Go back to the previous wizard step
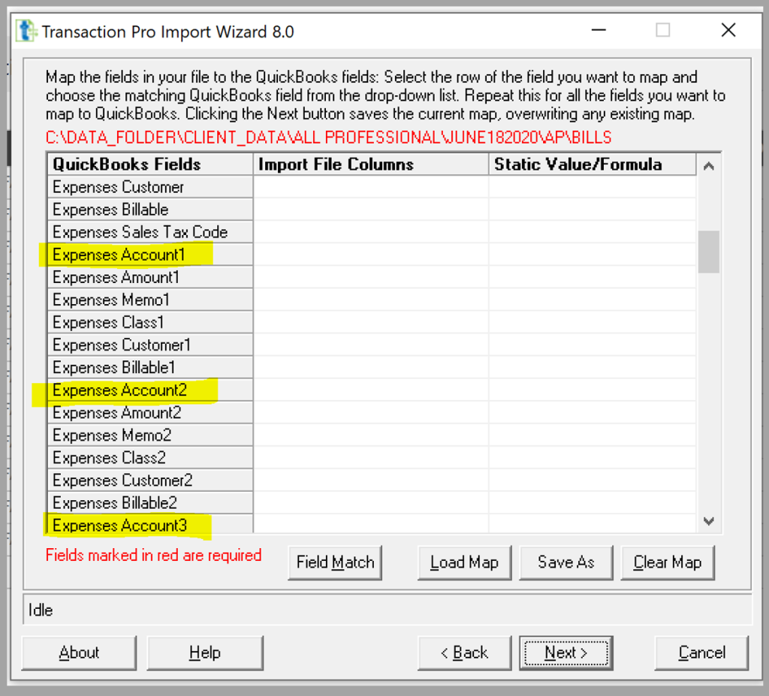 tap(464, 653)
